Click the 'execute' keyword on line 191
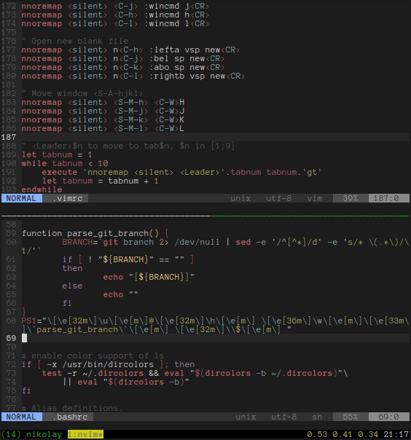This screenshot has height=440, width=411. coord(60,172)
